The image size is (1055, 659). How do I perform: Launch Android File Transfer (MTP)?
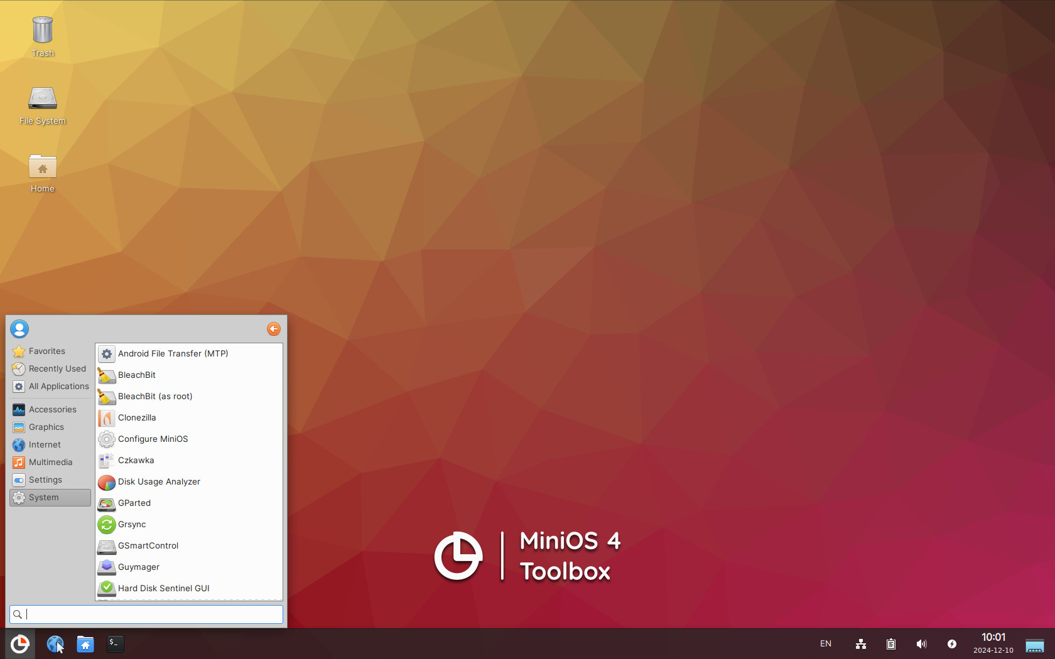coord(189,353)
